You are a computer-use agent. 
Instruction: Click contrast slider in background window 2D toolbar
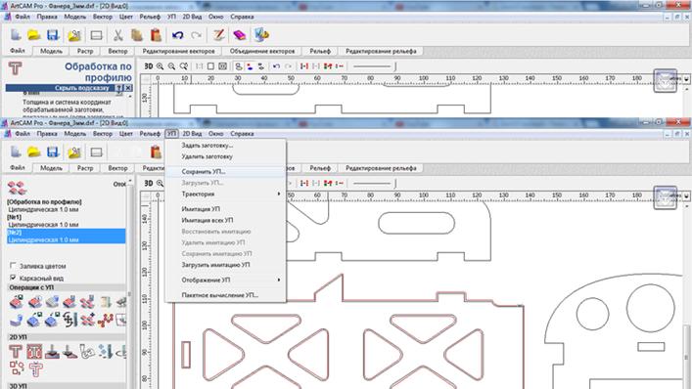(374, 66)
